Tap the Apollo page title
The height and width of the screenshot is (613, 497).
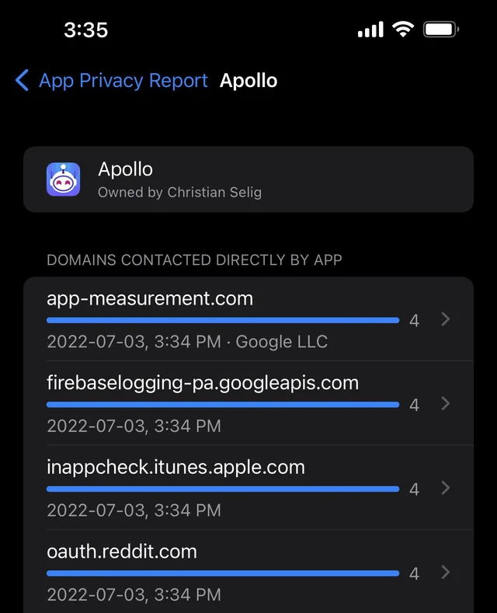pyautogui.click(x=248, y=81)
